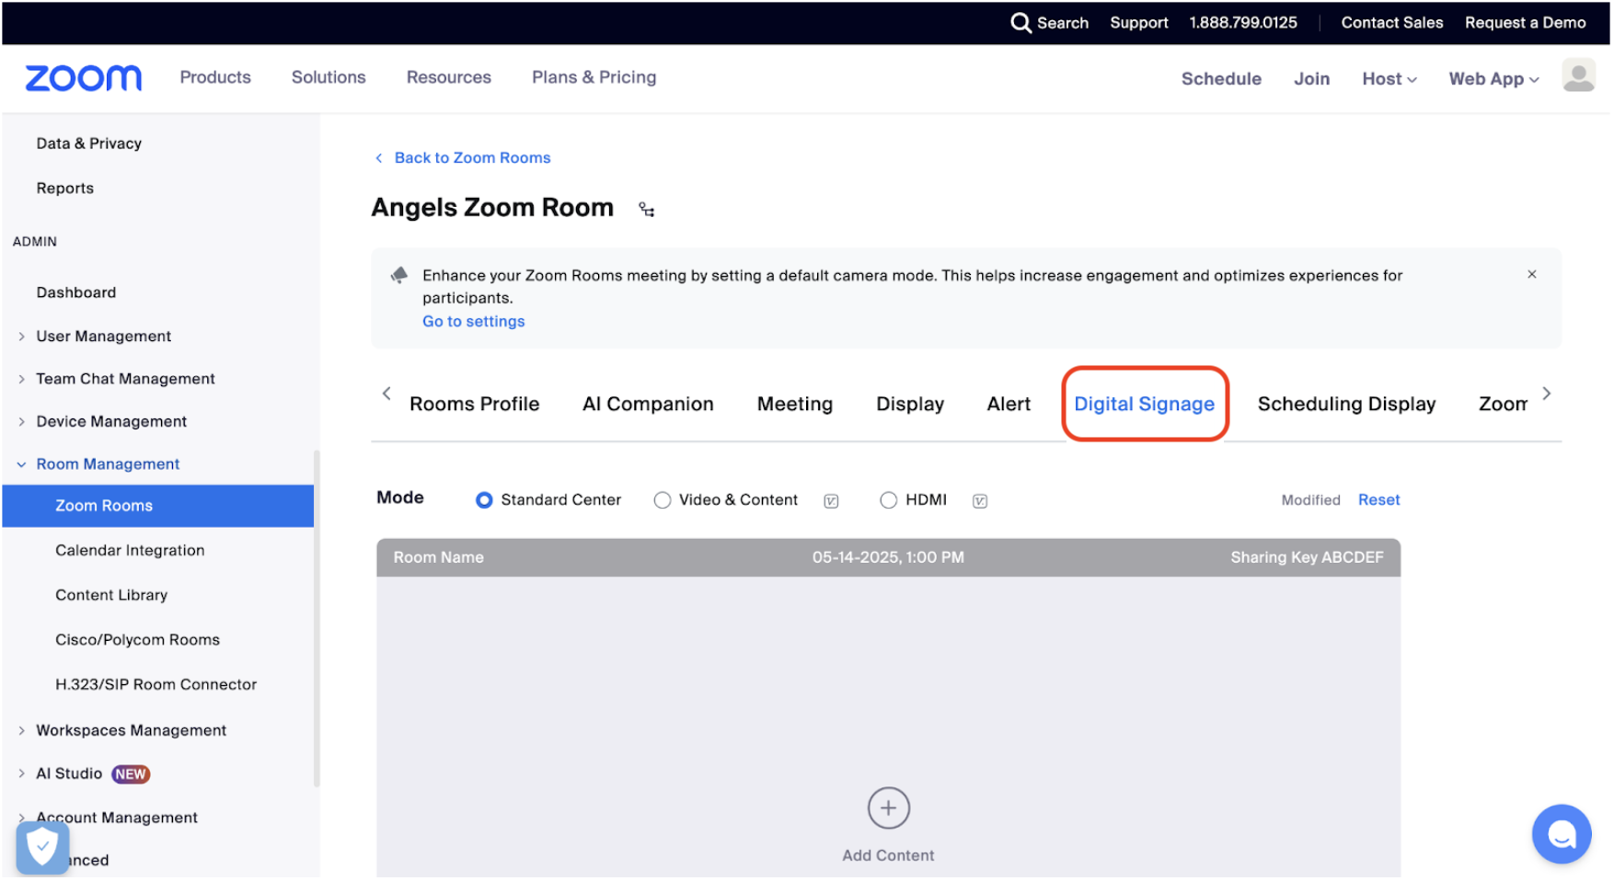1614x881 pixels.
Task: Click the info icon next to HDMI
Action: tap(980, 501)
